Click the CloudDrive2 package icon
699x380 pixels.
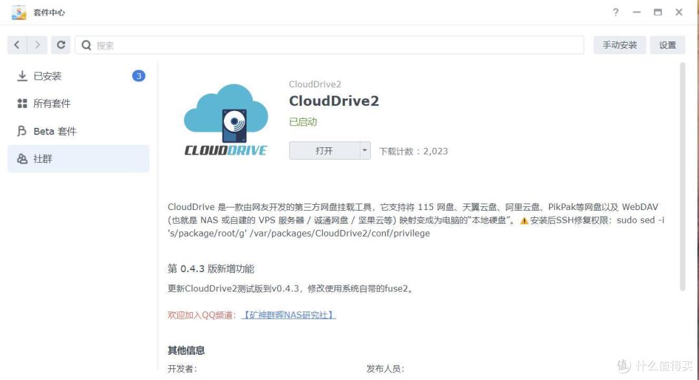(225, 120)
